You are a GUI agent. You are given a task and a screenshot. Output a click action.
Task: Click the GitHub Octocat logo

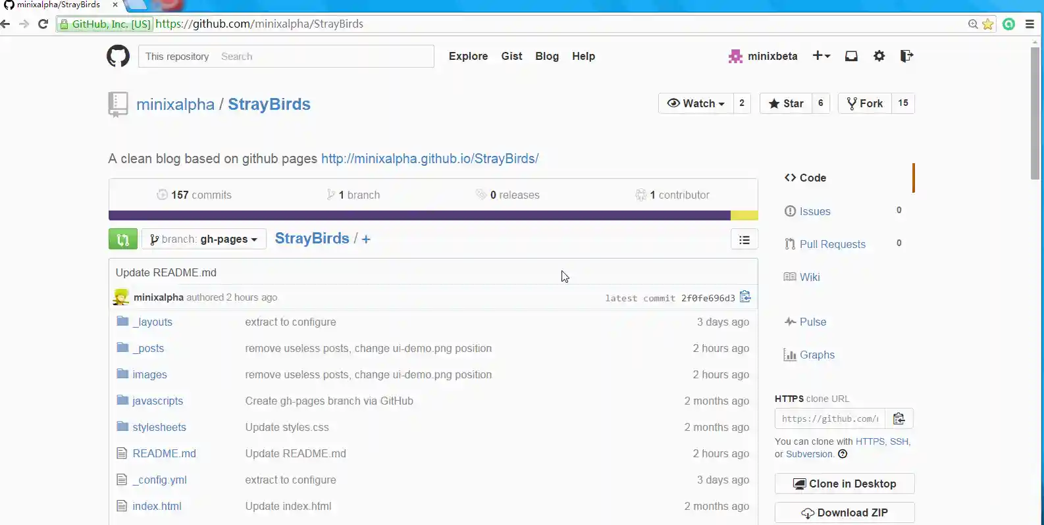pyautogui.click(x=118, y=56)
